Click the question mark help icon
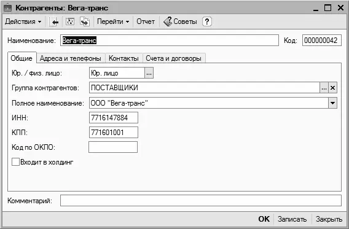Screen dimensions: 349x229 tap(207, 21)
